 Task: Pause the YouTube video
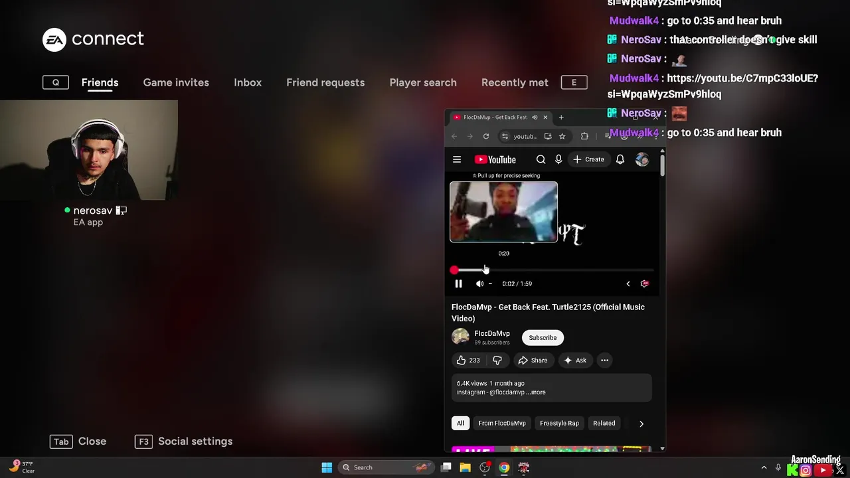tap(458, 283)
